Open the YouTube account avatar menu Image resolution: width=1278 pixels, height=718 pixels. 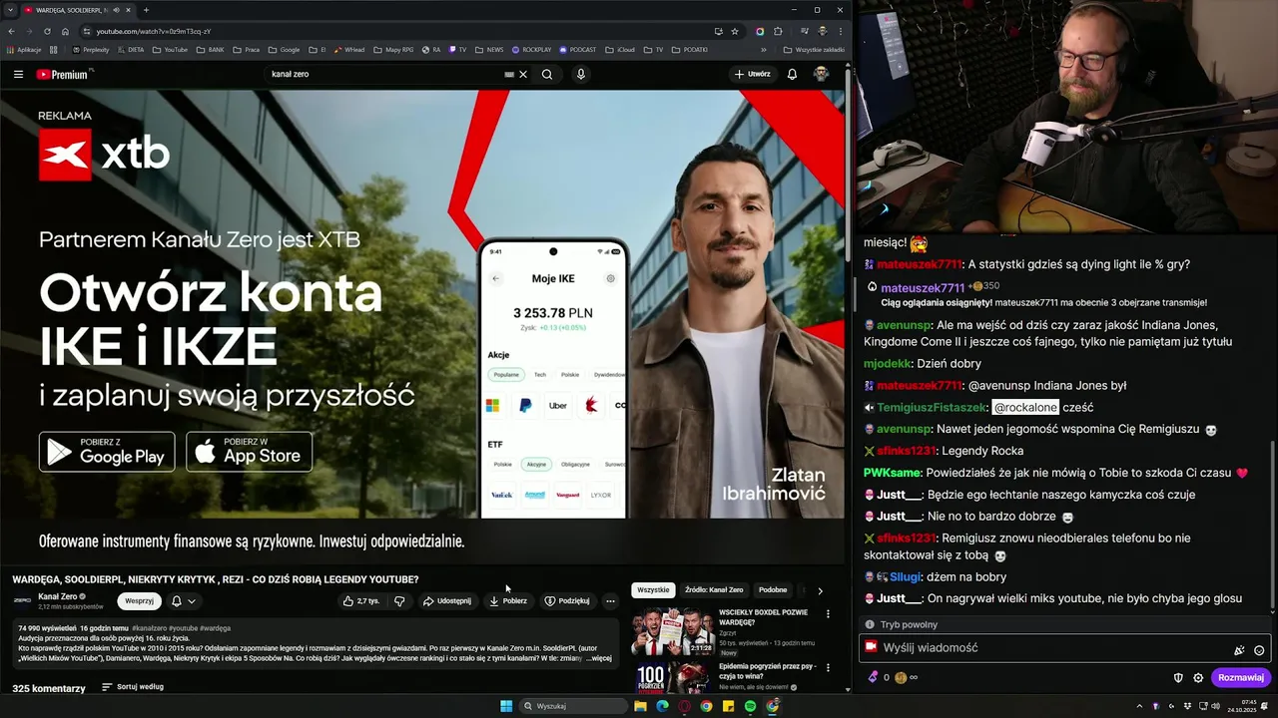tap(821, 74)
